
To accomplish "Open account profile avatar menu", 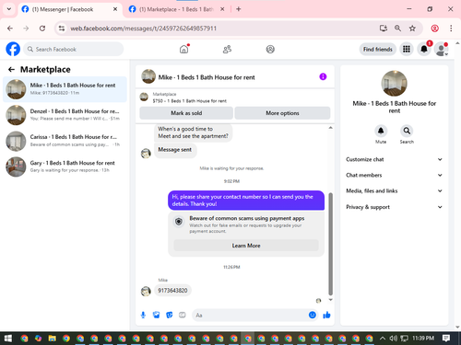I will pyautogui.click(x=442, y=49).
